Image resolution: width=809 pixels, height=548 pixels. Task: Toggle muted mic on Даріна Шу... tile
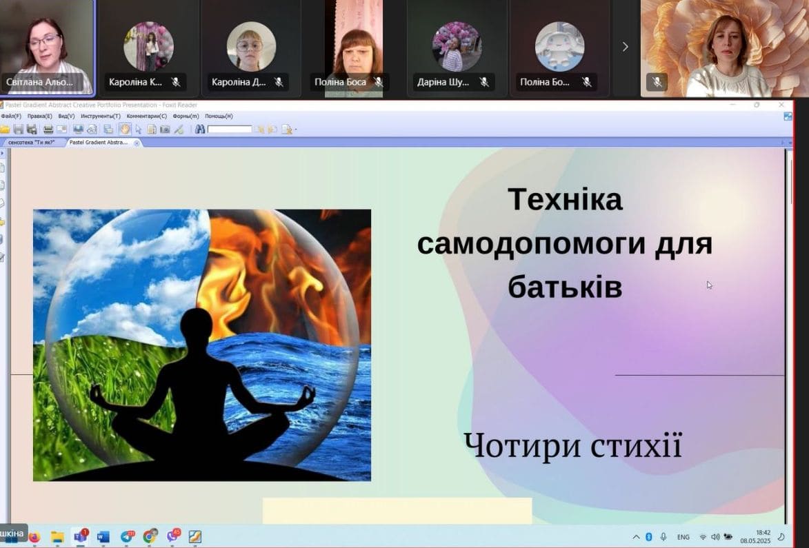484,82
